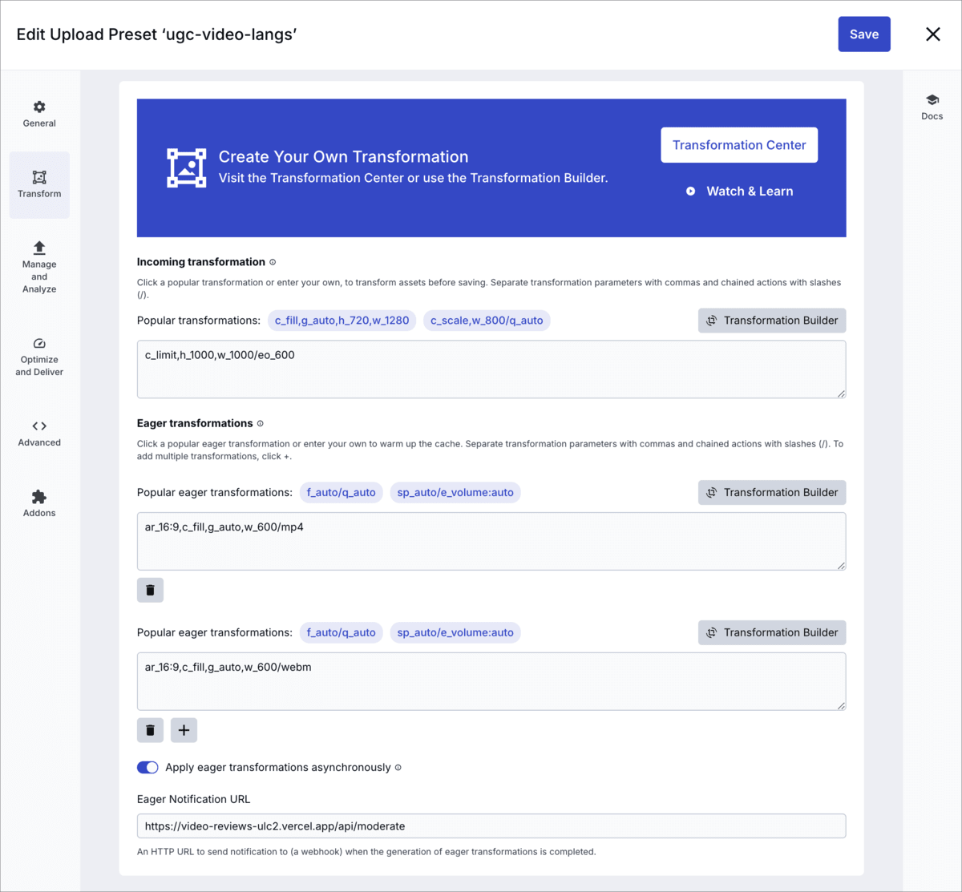Click the 'Eager Notification URL' label

click(194, 799)
